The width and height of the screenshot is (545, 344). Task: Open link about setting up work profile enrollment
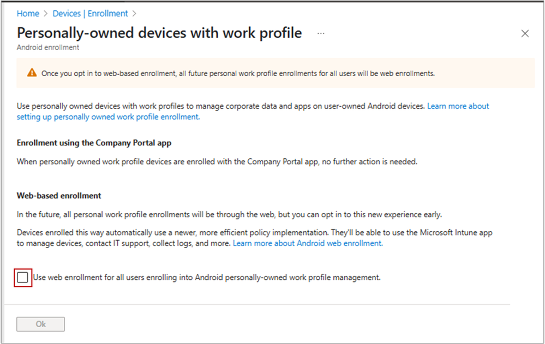[108, 116]
